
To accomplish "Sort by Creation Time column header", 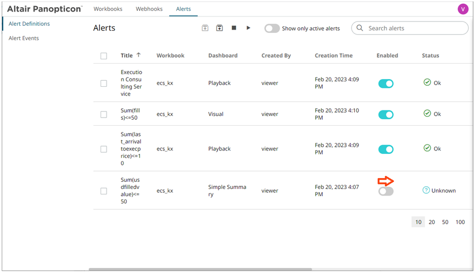I will [x=334, y=55].
